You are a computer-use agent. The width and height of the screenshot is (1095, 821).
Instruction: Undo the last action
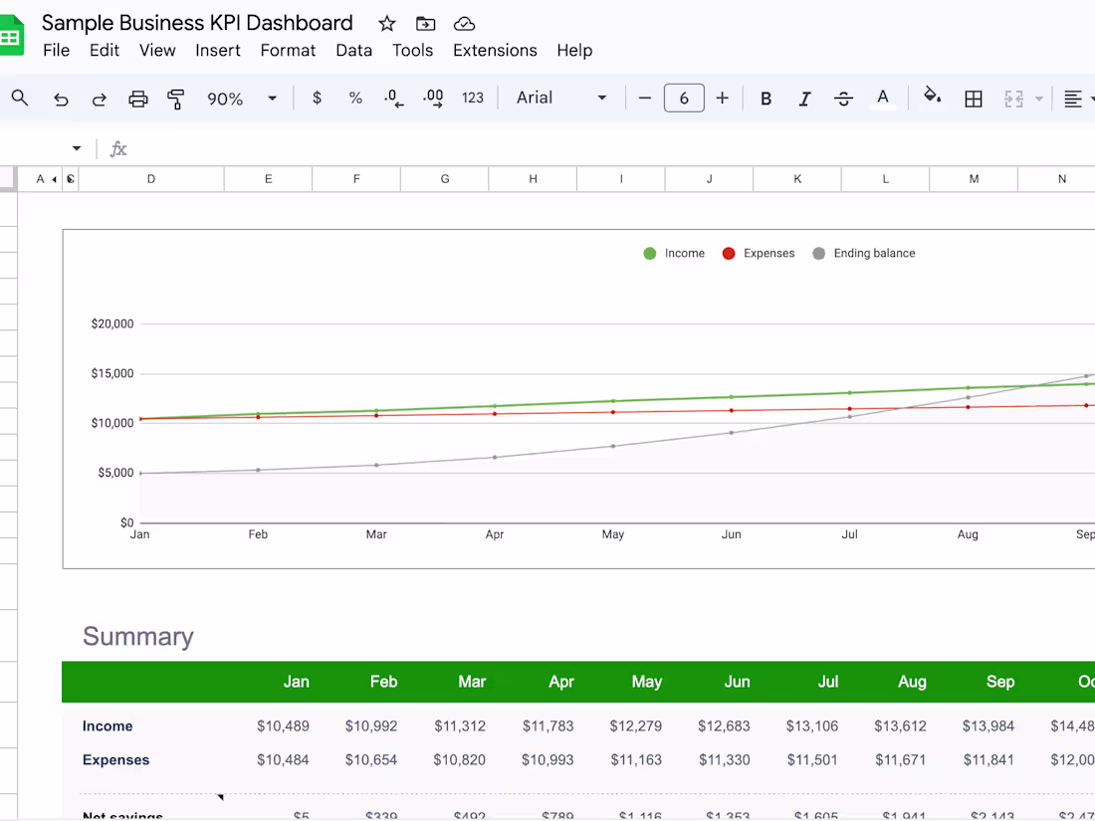[x=61, y=100]
